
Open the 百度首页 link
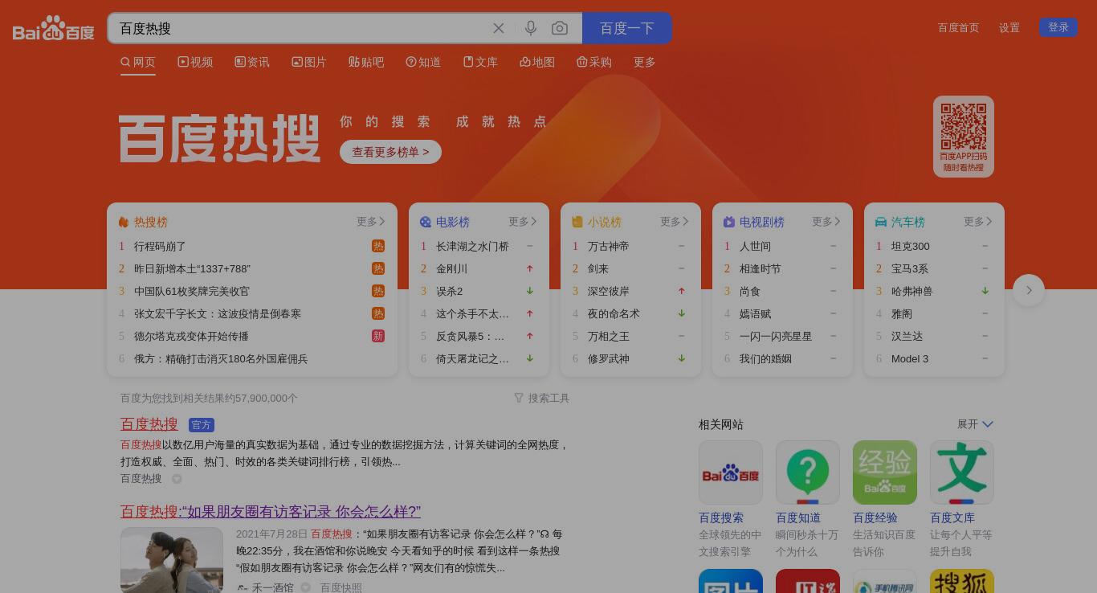pos(959,27)
